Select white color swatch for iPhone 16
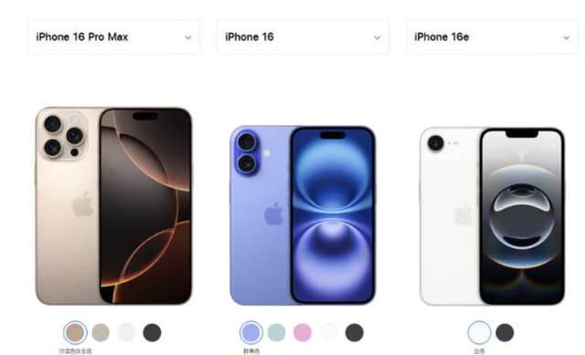 (x=328, y=332)
